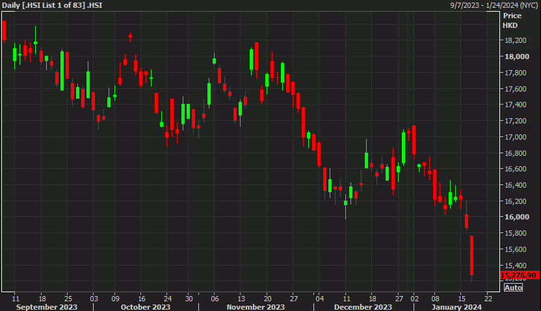Click the date tick 04 on the time axis
Viewport: 541px width, 311px height.
(319, 299)
